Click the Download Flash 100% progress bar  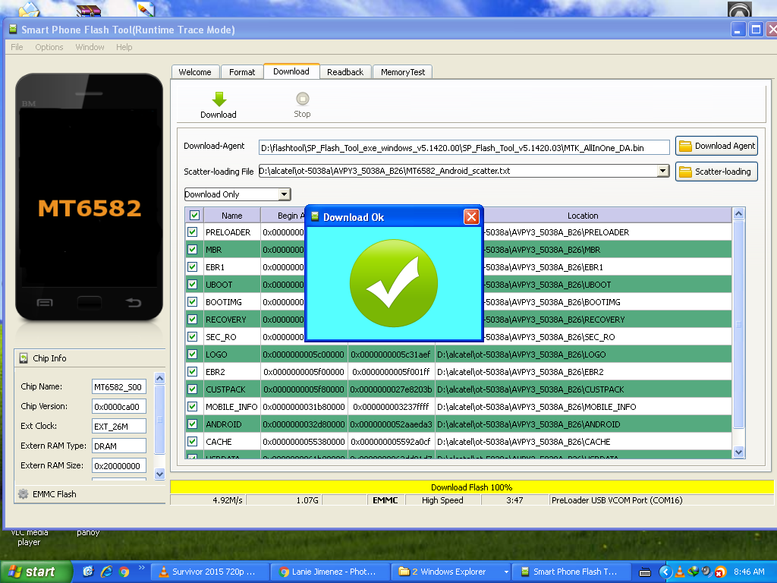[471, 487]
